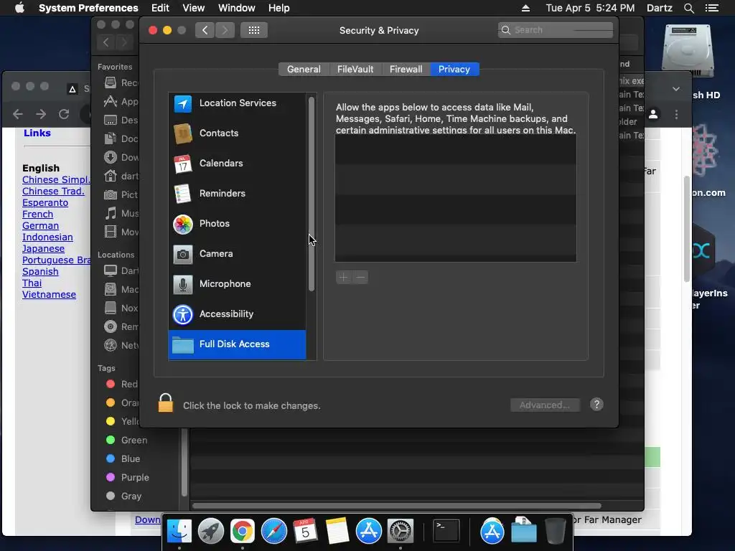Open Finder from the Dock

coord(179,532)
